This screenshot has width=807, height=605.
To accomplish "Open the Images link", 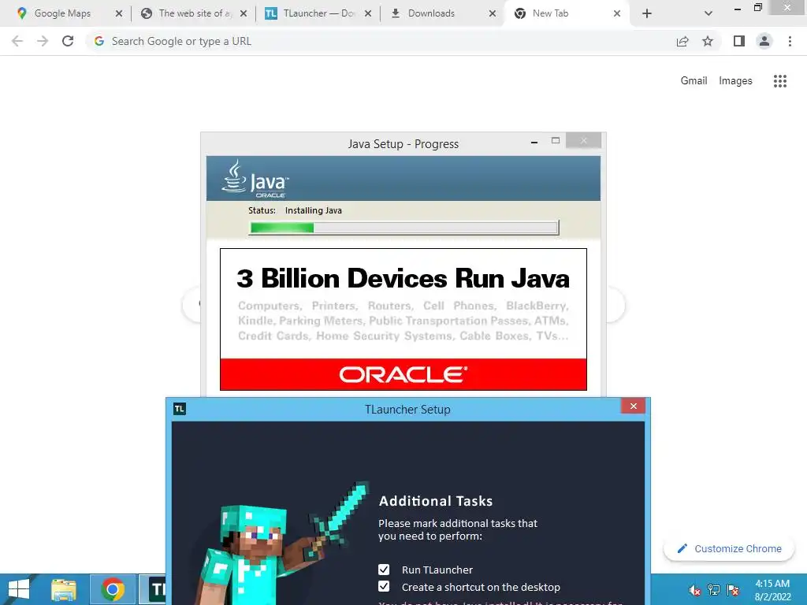I will click(735, 81).
